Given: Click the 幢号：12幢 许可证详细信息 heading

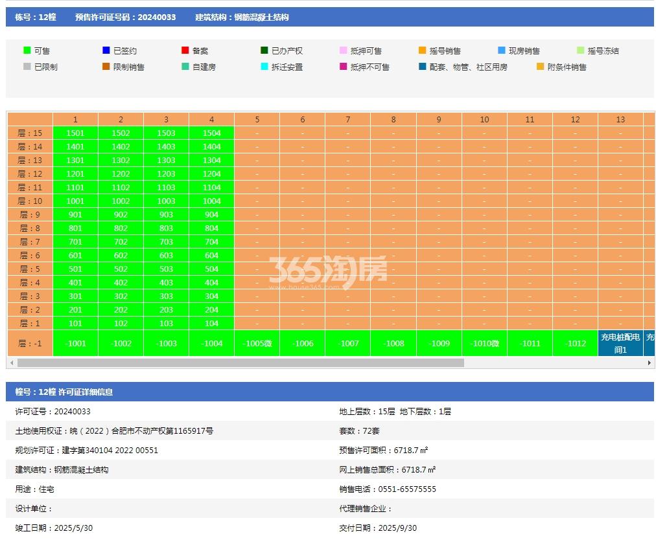Looking at the screenshot, I should [x=64, y=392].
